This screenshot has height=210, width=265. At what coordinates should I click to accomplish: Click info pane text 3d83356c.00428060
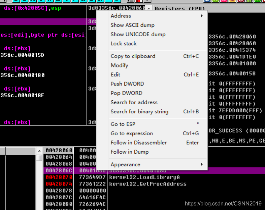coord(117,8)
